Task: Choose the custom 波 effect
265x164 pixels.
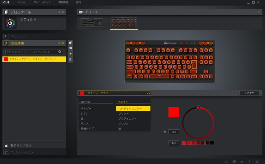Action: click(x=120, y=129)
